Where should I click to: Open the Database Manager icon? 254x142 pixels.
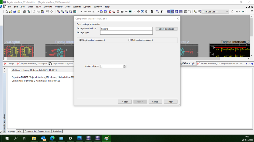pos(199,11)
